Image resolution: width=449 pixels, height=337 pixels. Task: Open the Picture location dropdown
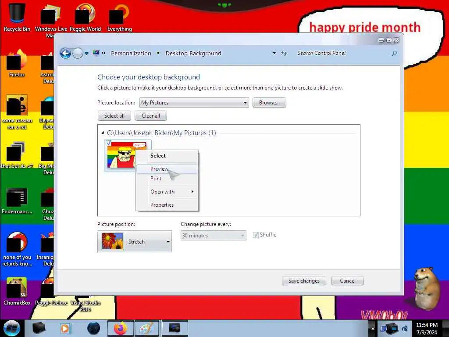pos(194,103)
